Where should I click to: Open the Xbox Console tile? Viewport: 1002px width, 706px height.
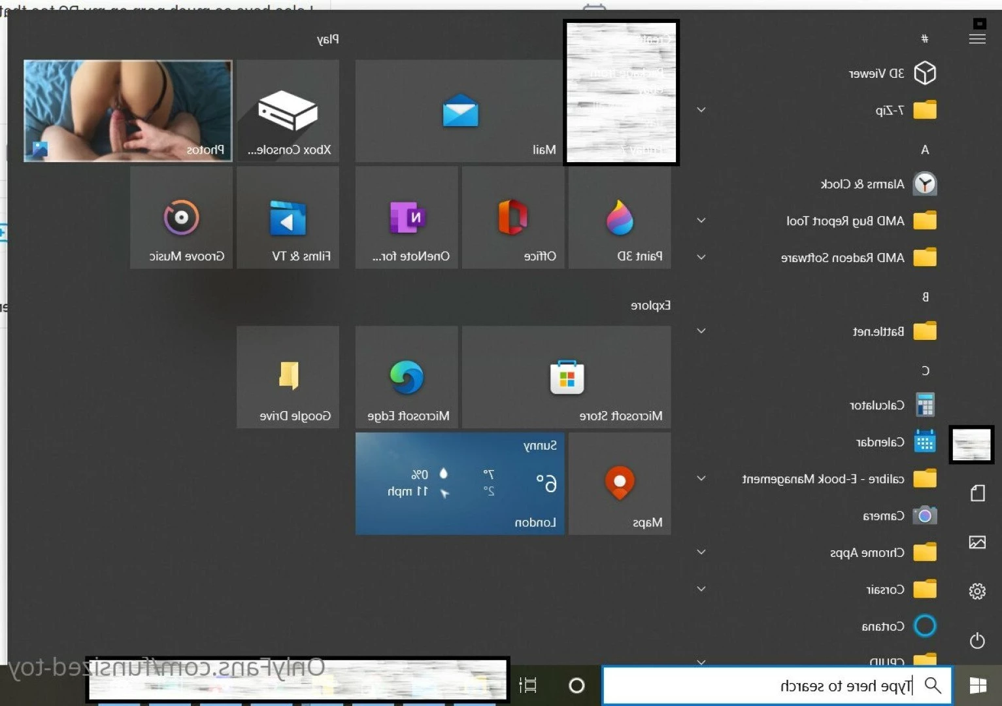point(288,111)
